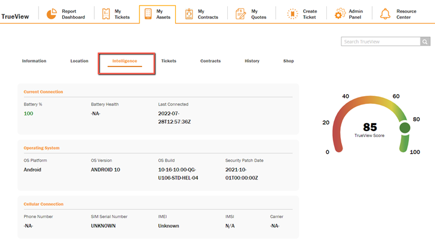This screenshot has width=435, height=241.
Task: Click the green TrueView Score gauge knob
Action: [405, 127]
